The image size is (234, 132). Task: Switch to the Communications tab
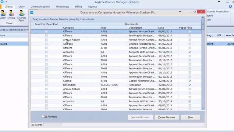pyautogui.click(x=40, y=7)
